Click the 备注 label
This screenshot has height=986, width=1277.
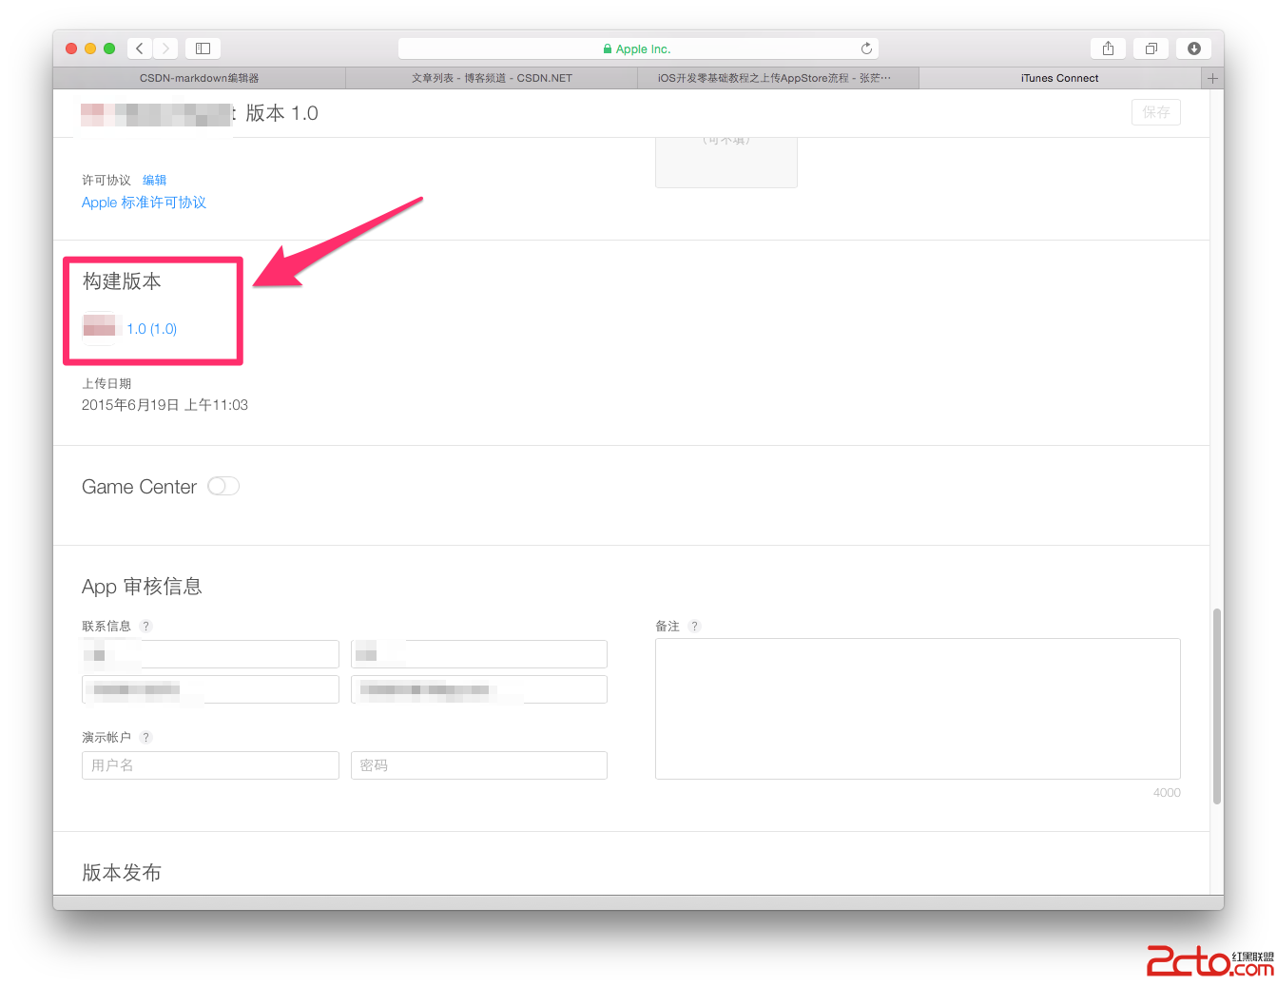pyautogui.click(x=668, y=626)
